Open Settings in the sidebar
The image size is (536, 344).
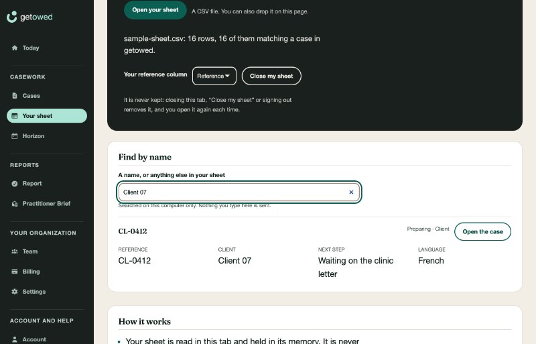tap(47, 292)
